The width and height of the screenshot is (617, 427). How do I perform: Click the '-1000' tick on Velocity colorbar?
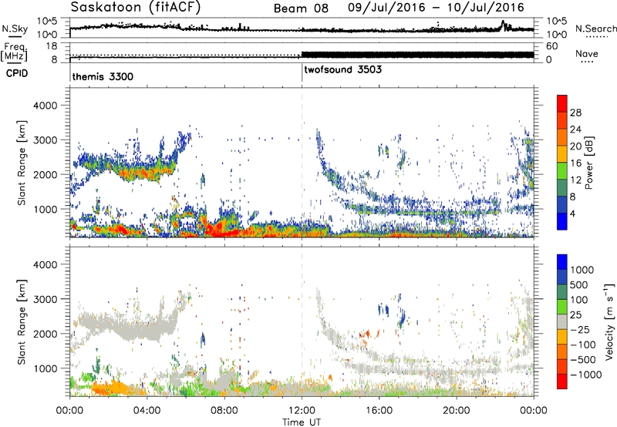[586, 375]
